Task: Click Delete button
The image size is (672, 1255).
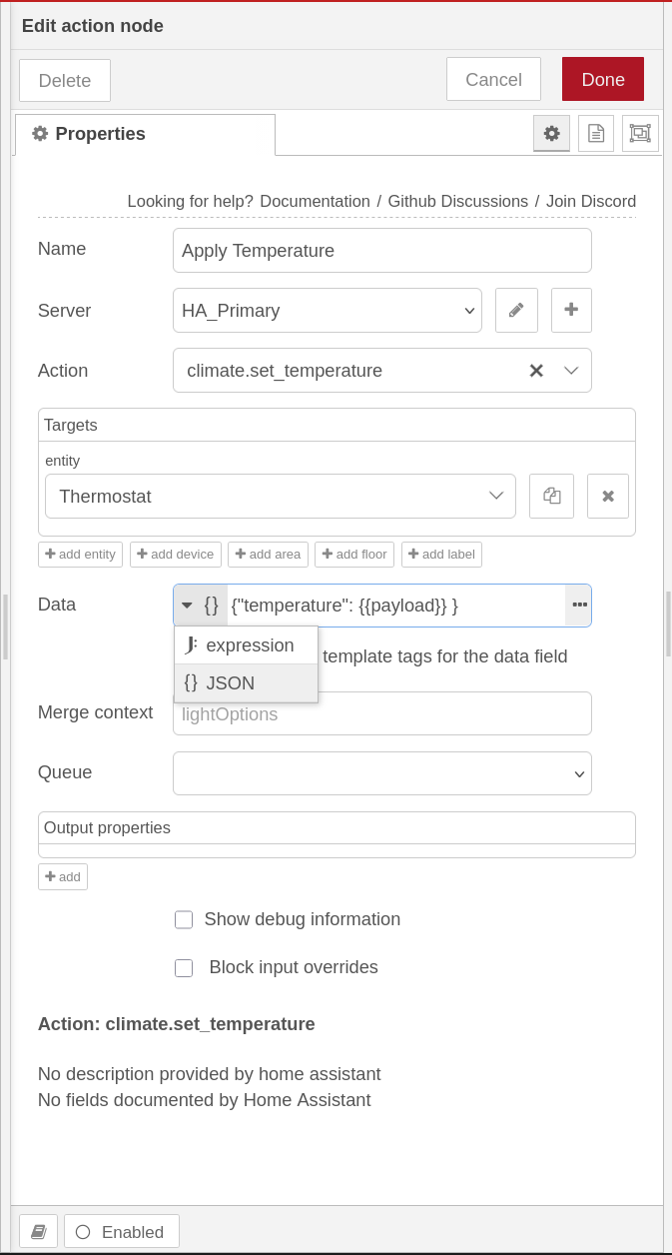Action: [65, 80]
